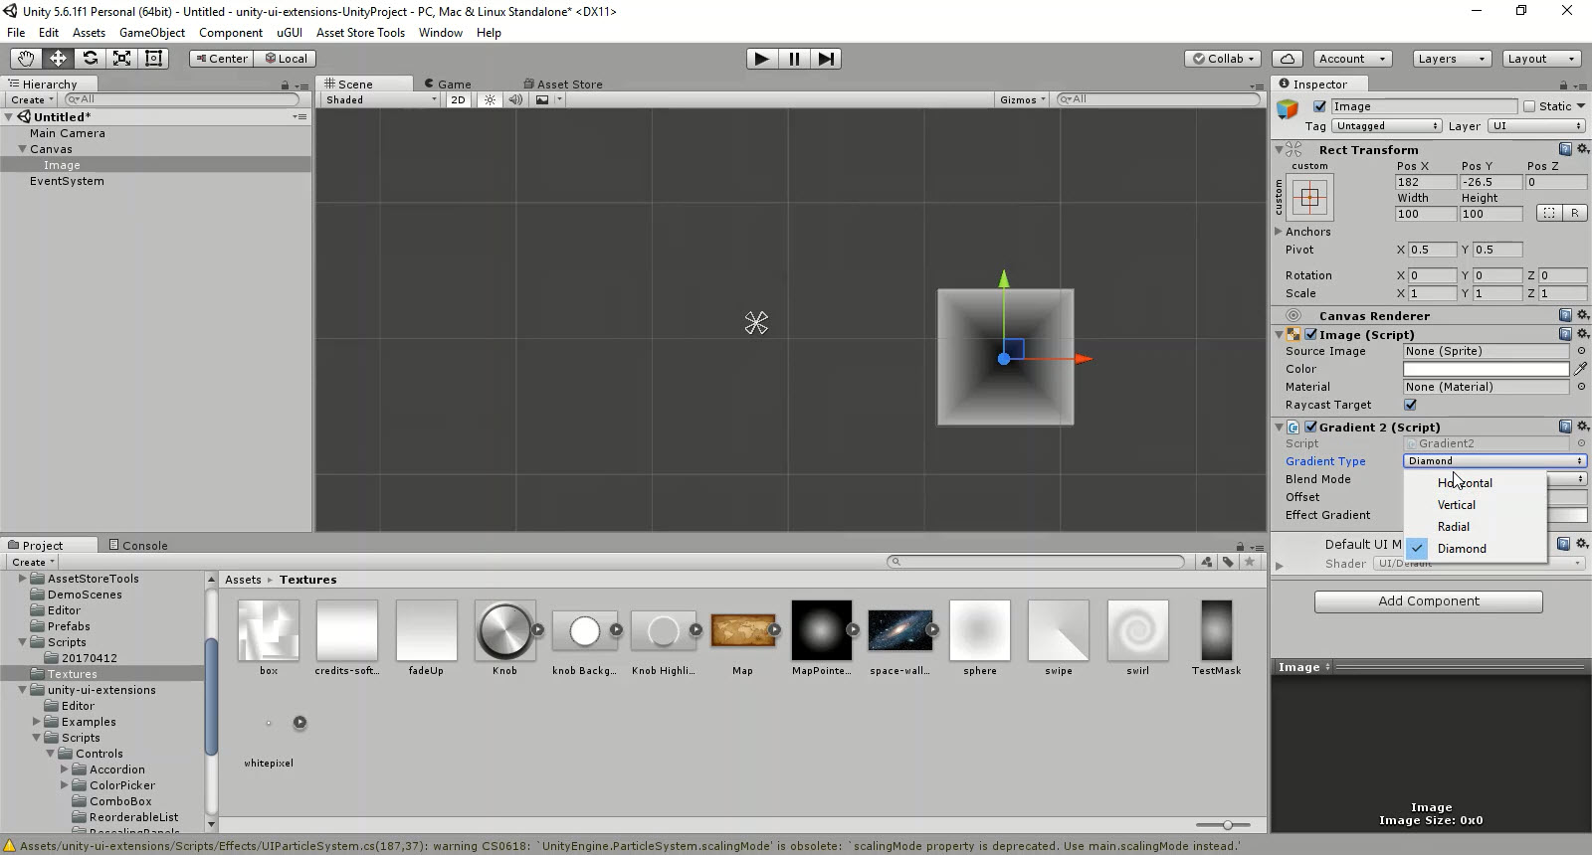1592x855 pixels.
Task: Click the Play button
Action: pyautogui.click(x=761, y=59)
